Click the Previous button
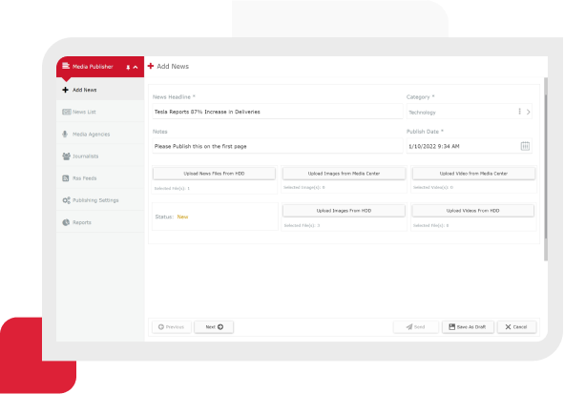The image size is (564, 394). (172, 327)
